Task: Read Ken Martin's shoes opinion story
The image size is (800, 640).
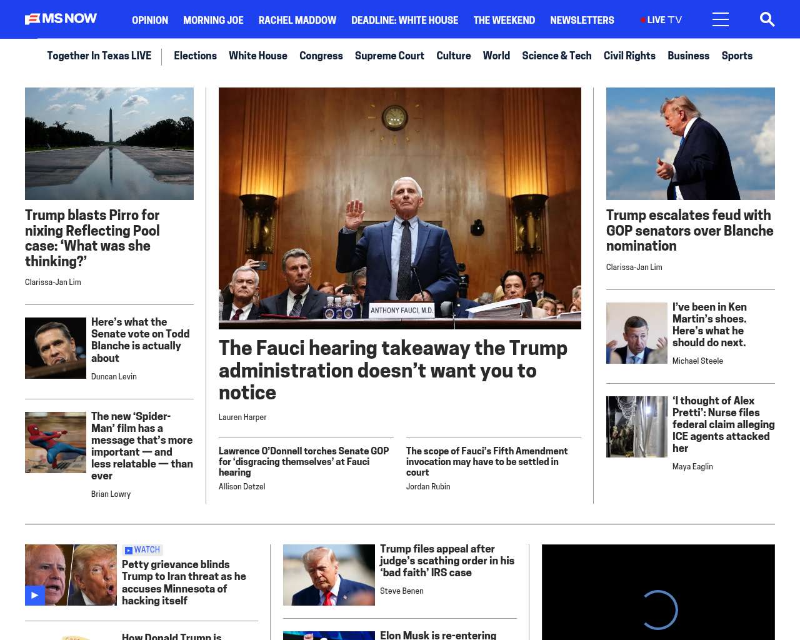Action: 709,325
